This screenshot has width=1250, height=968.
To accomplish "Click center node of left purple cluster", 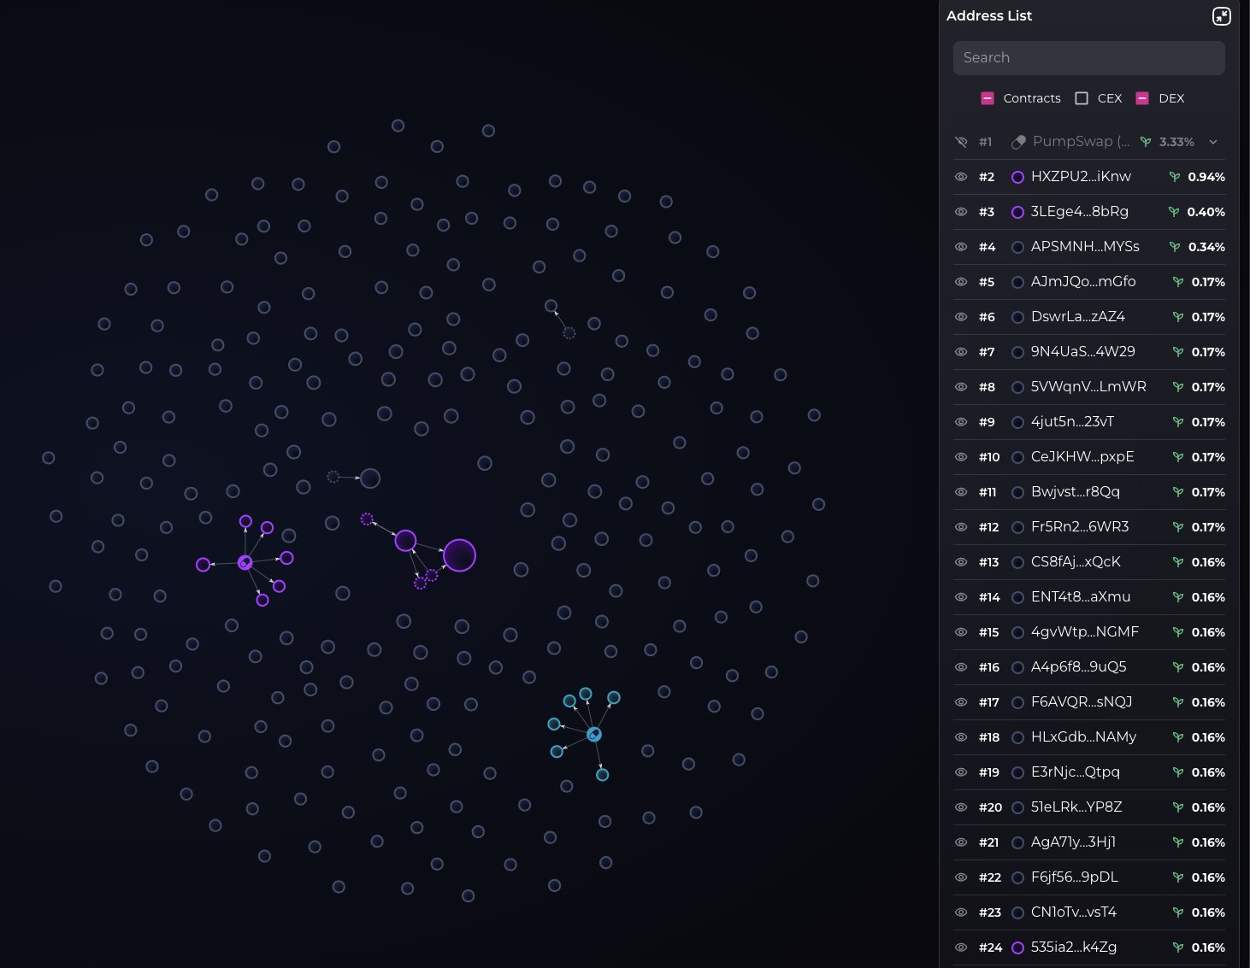I will click(x=245, y=562).
